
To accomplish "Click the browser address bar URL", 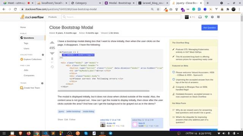I will pos(61,9).
